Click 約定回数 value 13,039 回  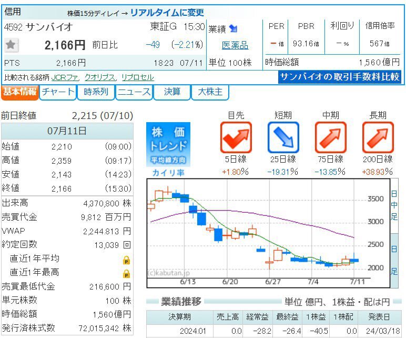click(x=113, y=245)
